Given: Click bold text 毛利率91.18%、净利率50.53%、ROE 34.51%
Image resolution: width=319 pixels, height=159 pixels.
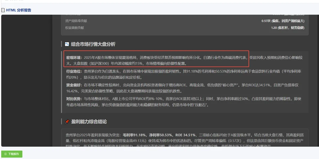Looking at the screenshot, I should pyautogui.click(x=159, y=135).
